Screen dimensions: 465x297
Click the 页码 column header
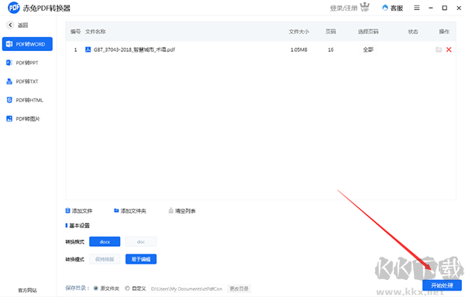(x=331, y=32)
